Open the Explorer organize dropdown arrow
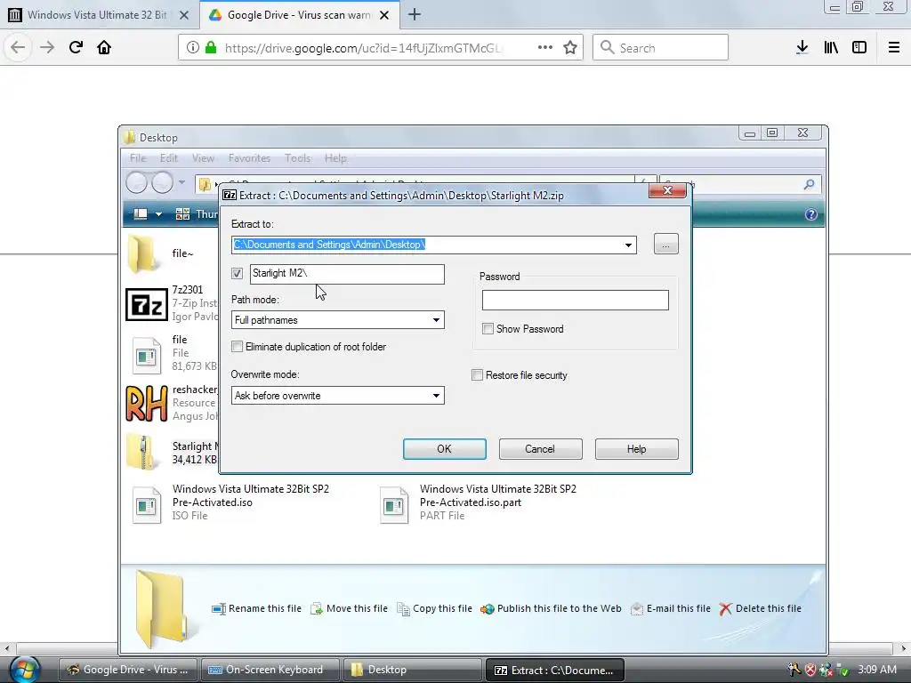The image size is (911, 683). (158, 214)
